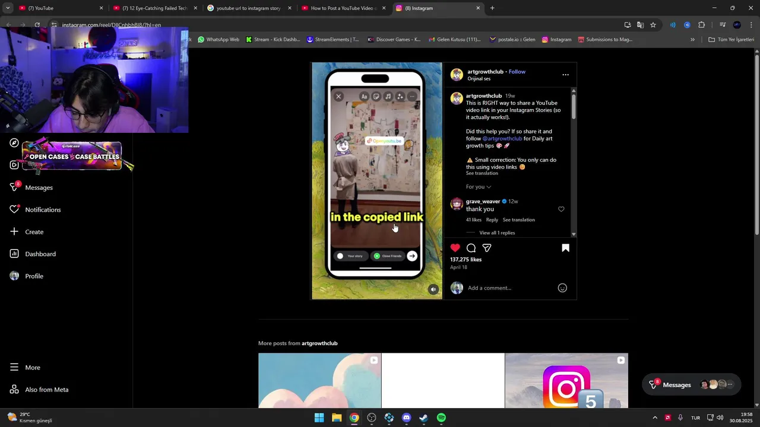Share the reel with the paper plane icon
This screenshot has width=760, height=427.
pyautogui.click(x=487, y=248)
